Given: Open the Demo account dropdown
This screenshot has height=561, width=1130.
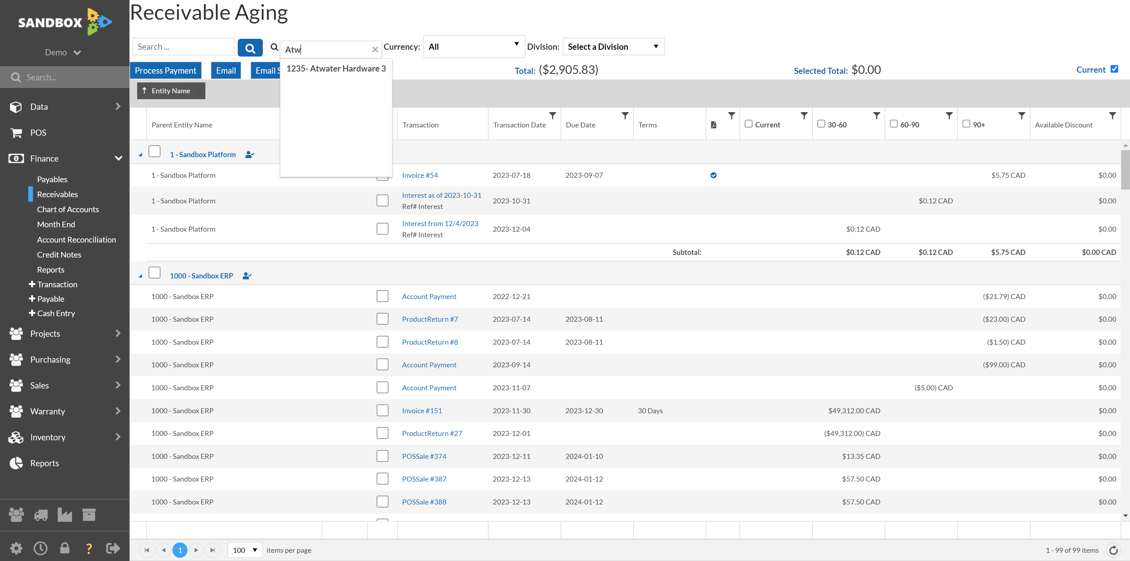Looking at the screenshot, I should pyautogui.click(x=63, y=53).
